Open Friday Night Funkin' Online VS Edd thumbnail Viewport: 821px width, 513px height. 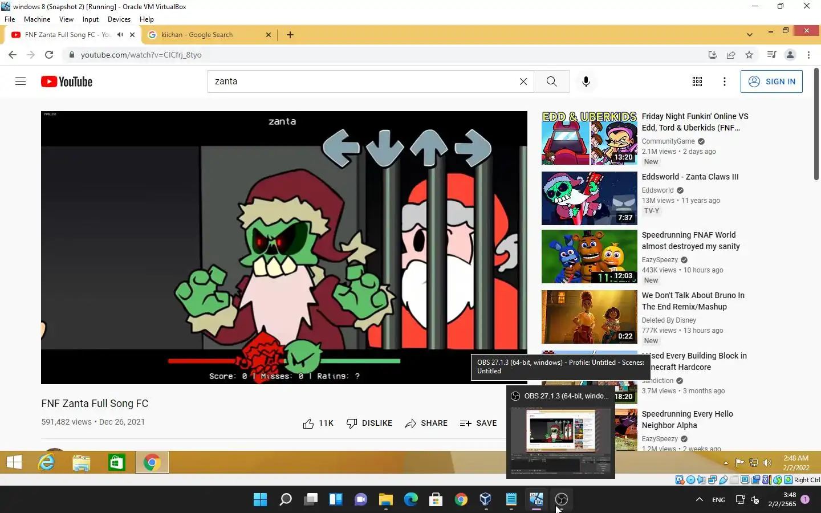pyautogui.click(x=589, y=138)
